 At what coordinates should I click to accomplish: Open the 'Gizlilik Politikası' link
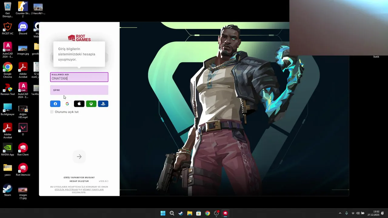click(66, 190)
